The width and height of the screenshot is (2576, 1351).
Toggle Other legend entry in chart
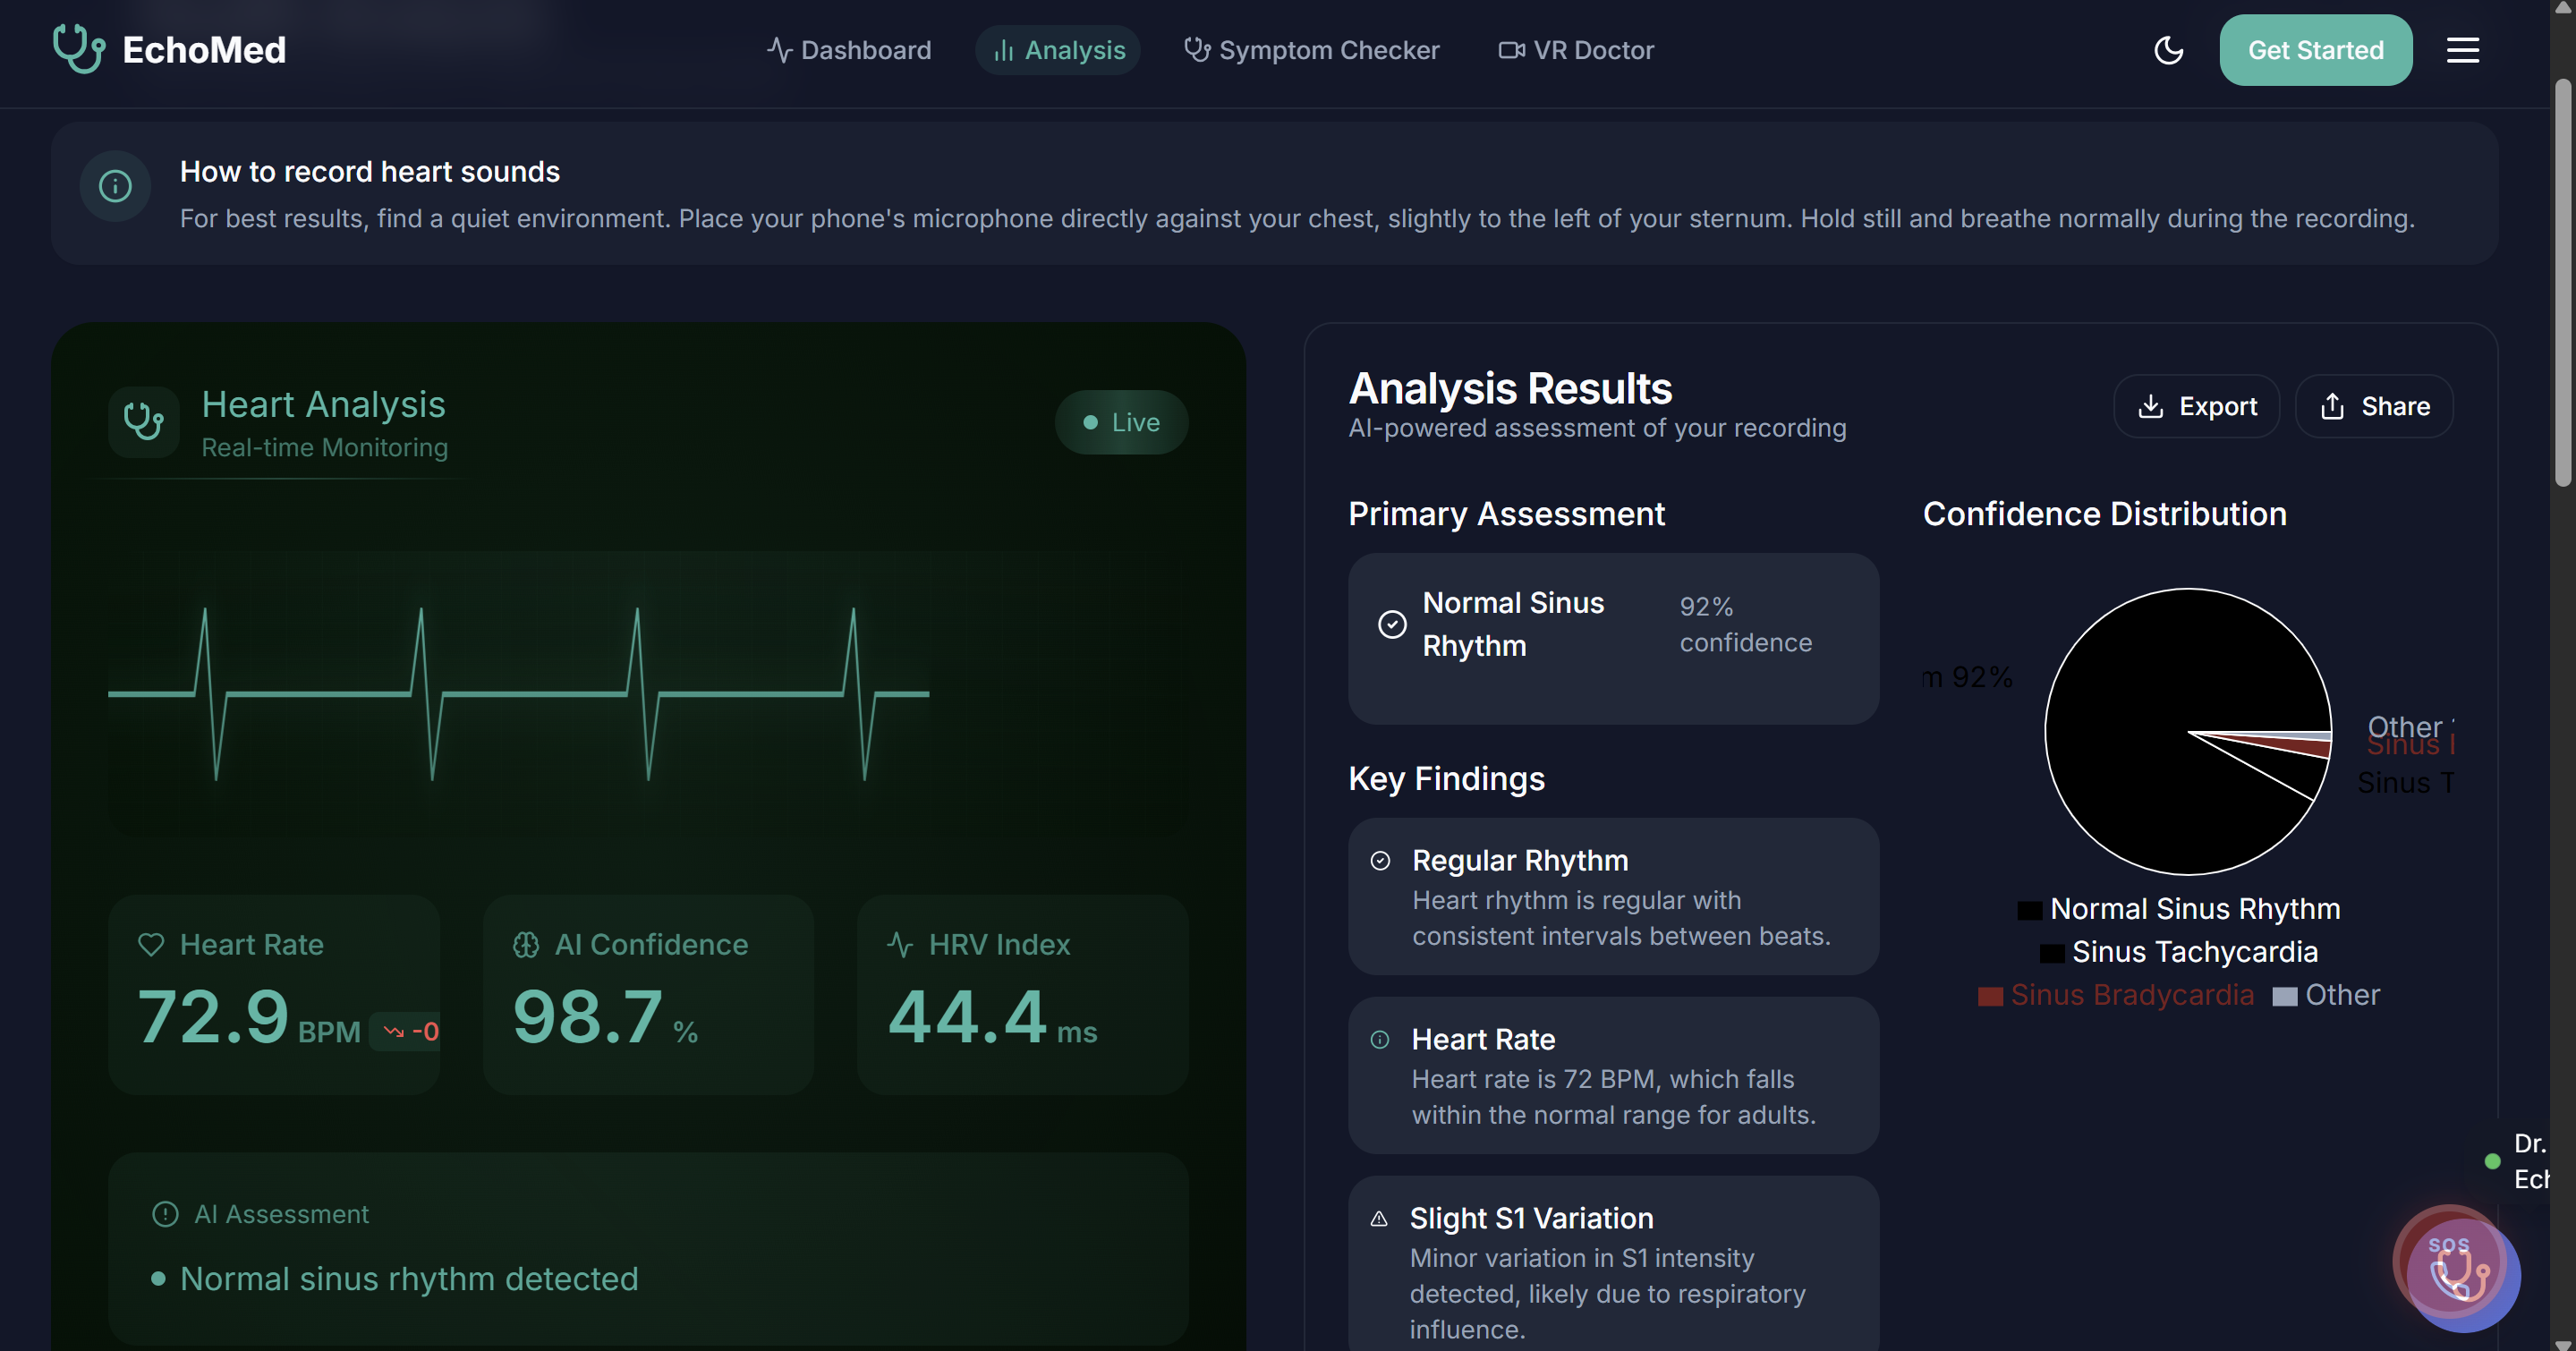click(2326, 995)
